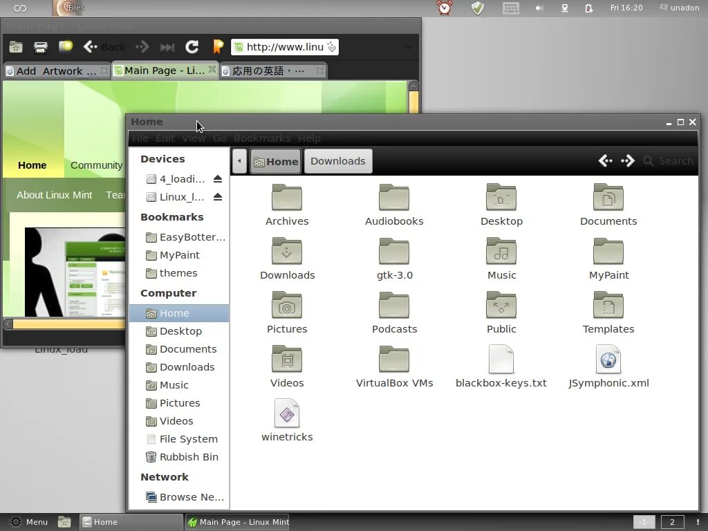Open the alarm clock tray icon
This screenshot has width=708, height=531.
tap(445, 8)
